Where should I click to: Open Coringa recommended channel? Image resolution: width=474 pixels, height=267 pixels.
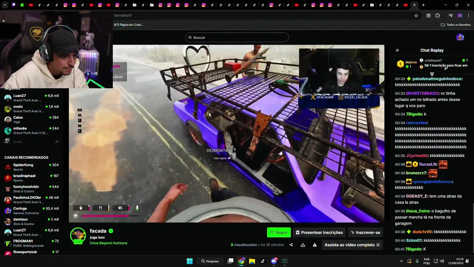(x=31, y=211)
